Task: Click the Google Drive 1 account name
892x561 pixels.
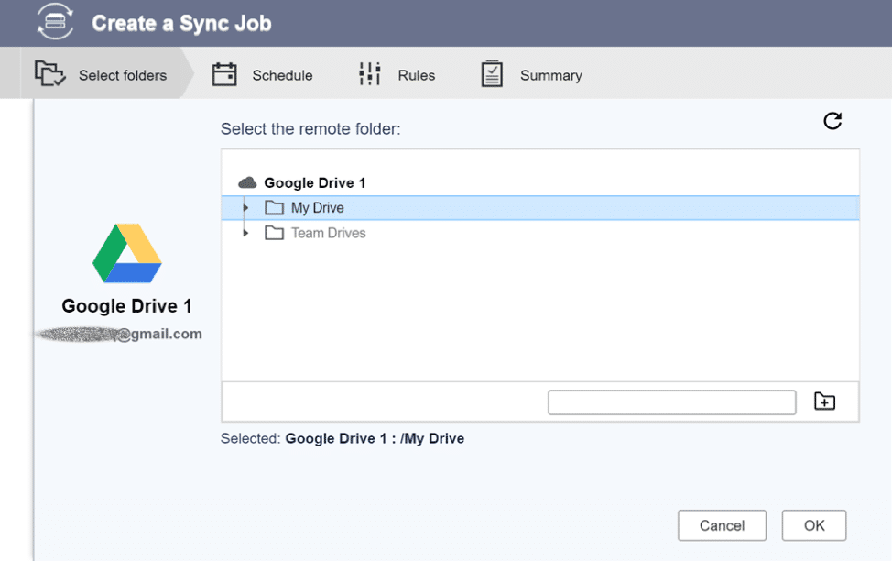Action: (126, 306)
